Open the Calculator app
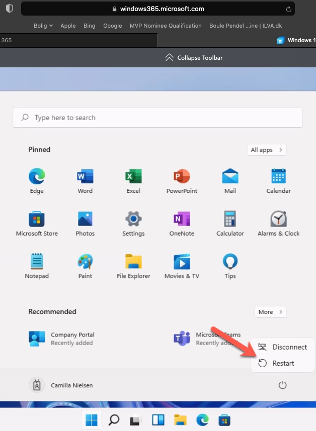The image size is (316, 431). point(230,223)
